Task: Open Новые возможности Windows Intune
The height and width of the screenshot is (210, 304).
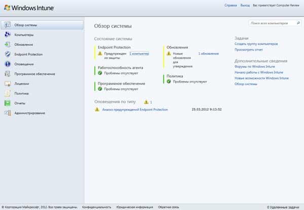Action: (261, 78)
